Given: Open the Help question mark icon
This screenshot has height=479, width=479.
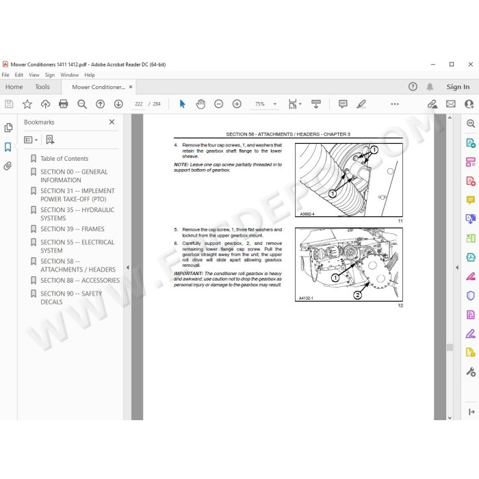Looking at the screenshot, I should pos(413,87).
